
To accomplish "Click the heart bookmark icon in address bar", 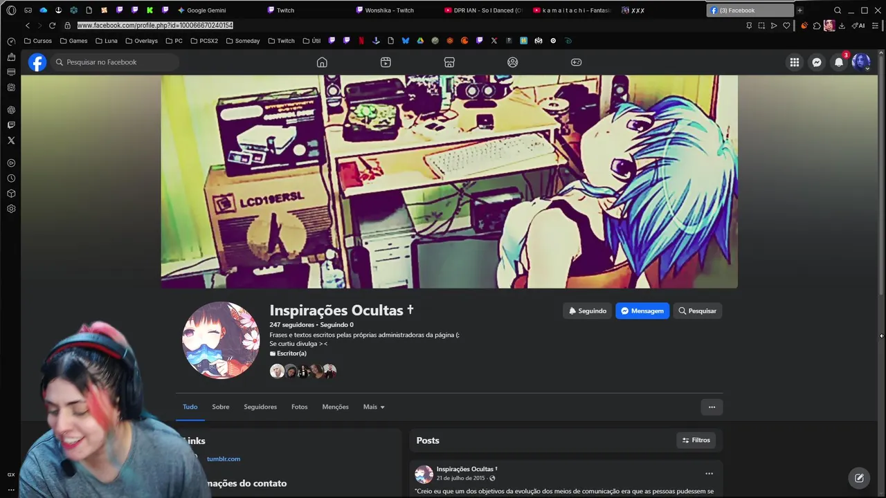I will click(x=786, y=26).
